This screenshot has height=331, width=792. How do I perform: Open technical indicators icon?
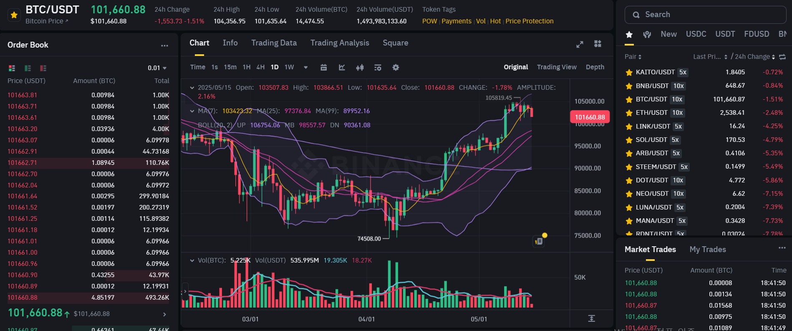pos(378,67)
